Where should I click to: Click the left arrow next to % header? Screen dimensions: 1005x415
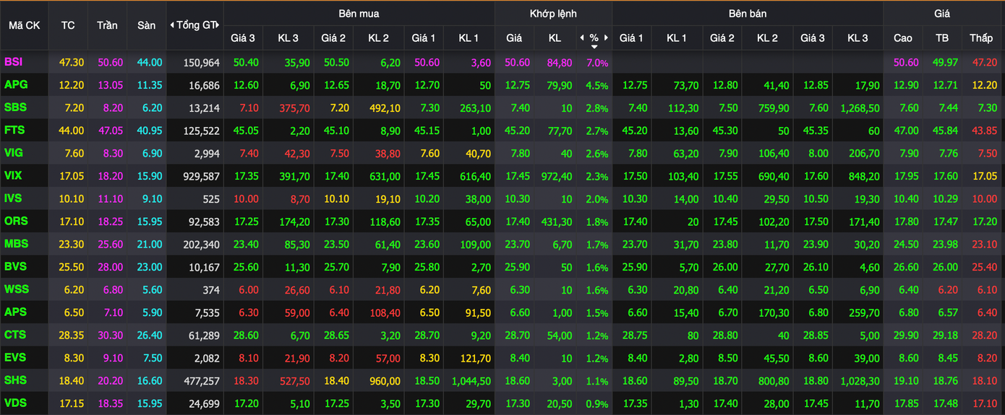pyautogui.click(x=582, y=38)
